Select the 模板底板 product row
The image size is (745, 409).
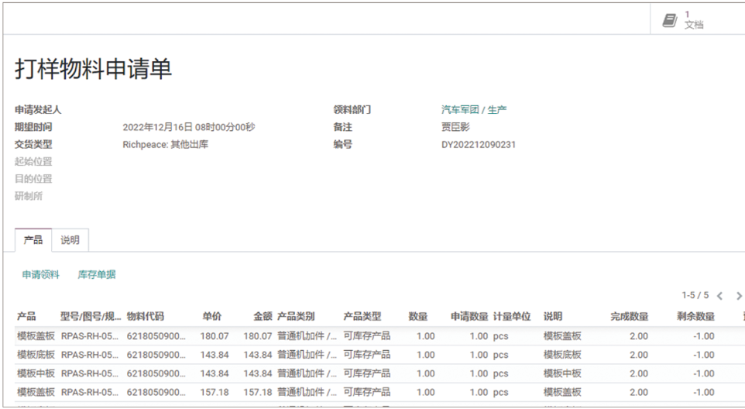coord(36,355)
